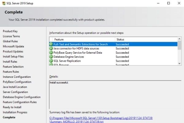Select the Full-Text and Semantic Extractions for Search row
The height and width of the screenshot is (123, 184).
(113, 44)
